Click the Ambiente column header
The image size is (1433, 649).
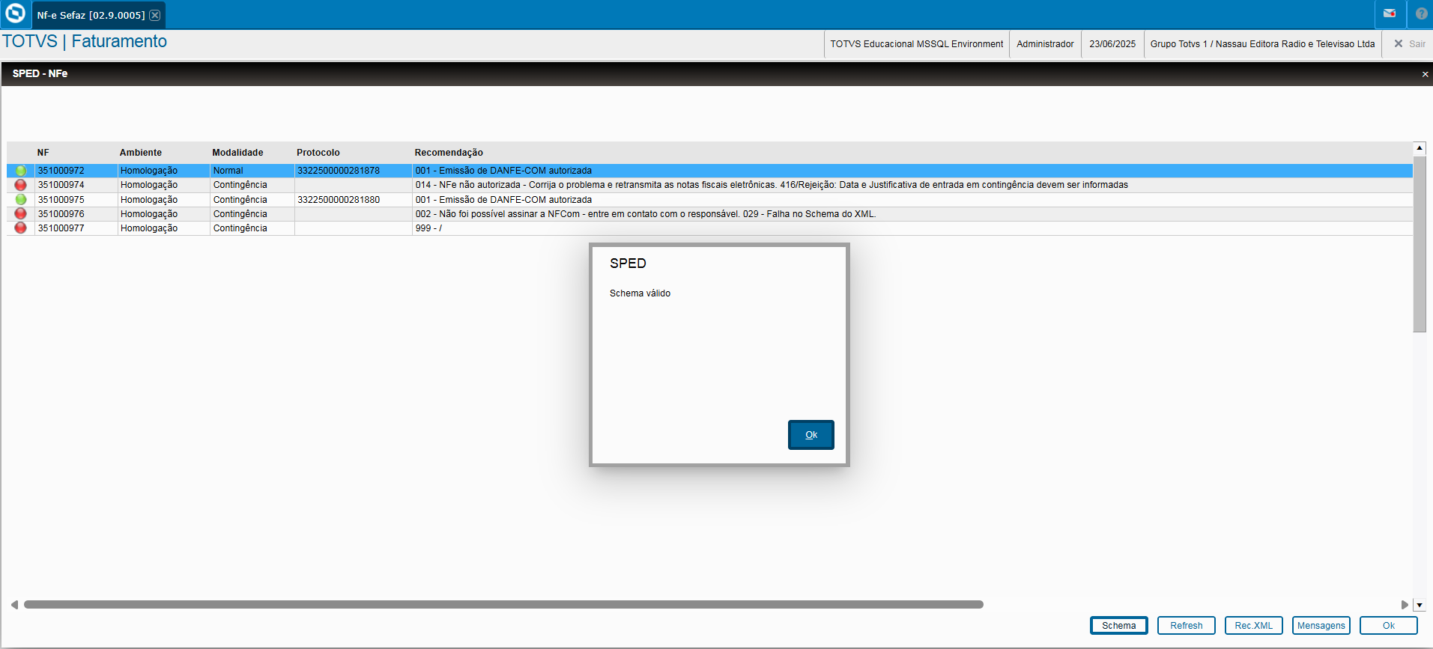click(x=141, y=153)
